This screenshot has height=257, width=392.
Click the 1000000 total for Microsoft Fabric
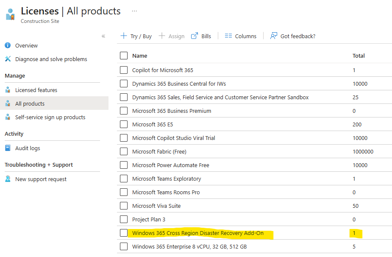tap(363, 152)
